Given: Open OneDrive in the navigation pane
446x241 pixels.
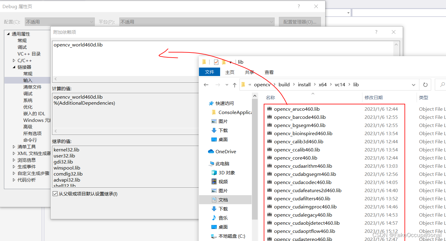Looking at the screenshot, I should tap(222, 151).
